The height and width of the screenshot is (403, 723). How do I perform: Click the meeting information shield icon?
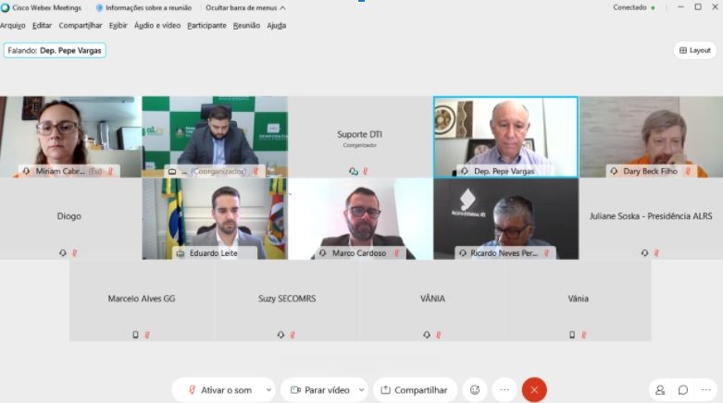click(x=99, y=7)
